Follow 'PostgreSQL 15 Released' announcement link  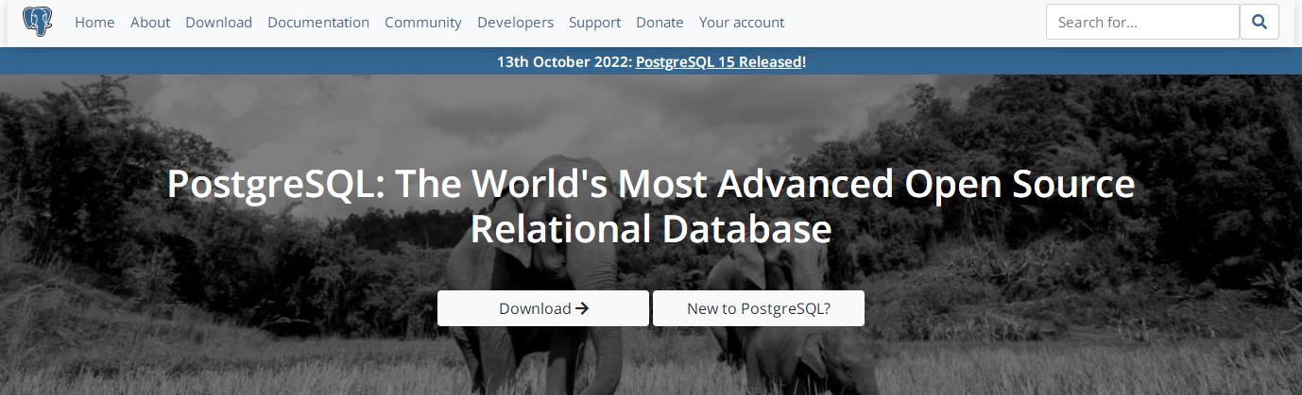tap(719, 62)
